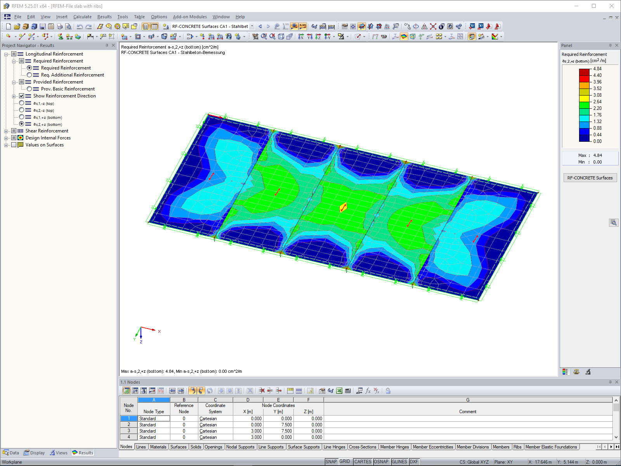621x466 pixels.
Task: Click the New Model icon in toolbar
Action: point(9,26)
